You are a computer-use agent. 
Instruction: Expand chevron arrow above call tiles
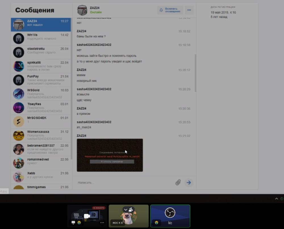coord(276,199)
